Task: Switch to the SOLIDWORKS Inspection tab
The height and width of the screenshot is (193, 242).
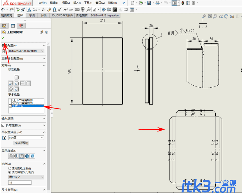Action: point(105,15)
